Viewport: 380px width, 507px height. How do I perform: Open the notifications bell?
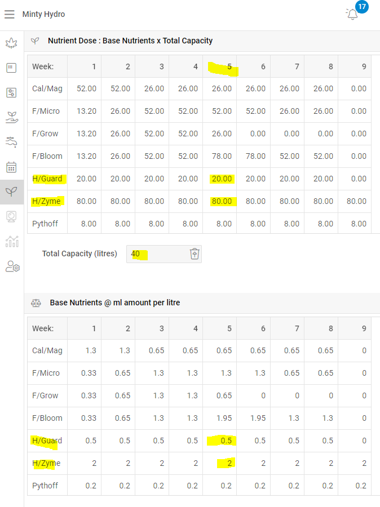(x=352, y=14)
